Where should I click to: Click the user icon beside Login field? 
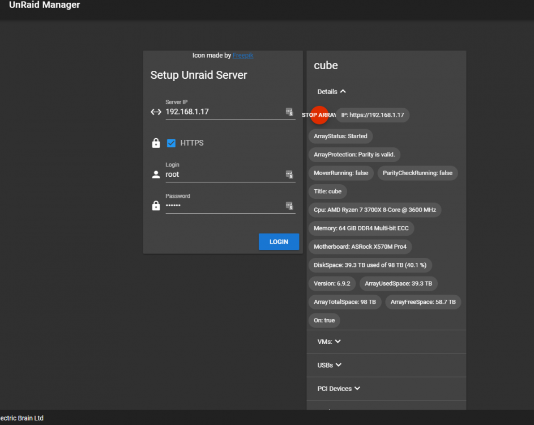[x=156, y=175]
